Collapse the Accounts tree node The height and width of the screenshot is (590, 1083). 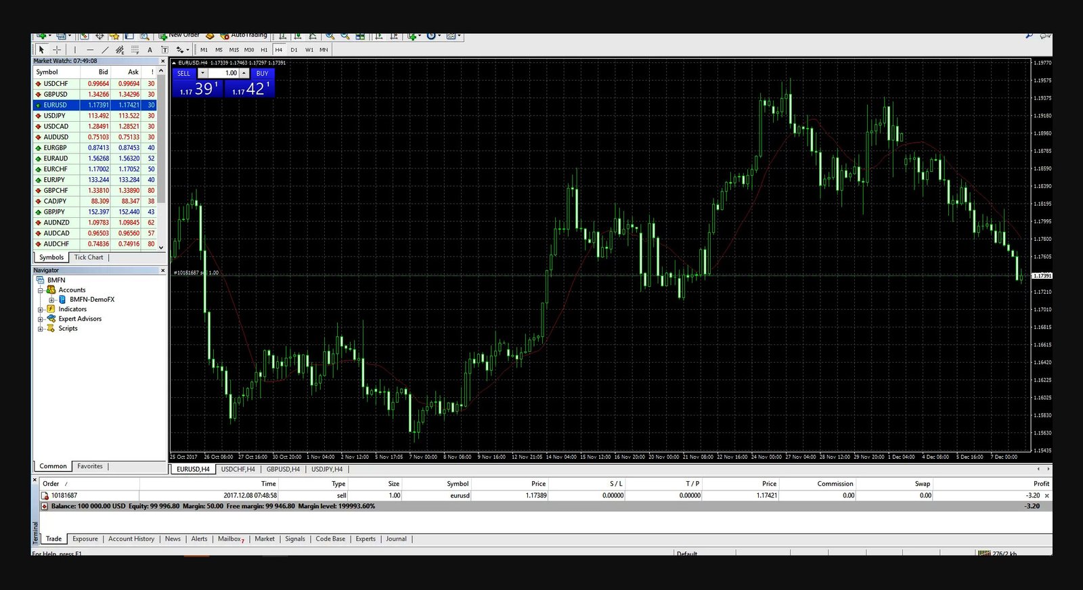[41, 290]
